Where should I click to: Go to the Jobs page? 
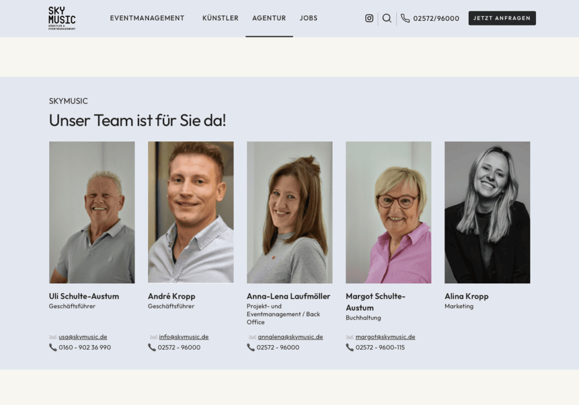309,18
